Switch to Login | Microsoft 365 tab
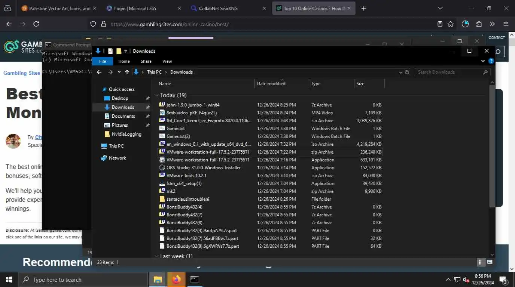Viewport: 515px width, 287px height. 144,8
